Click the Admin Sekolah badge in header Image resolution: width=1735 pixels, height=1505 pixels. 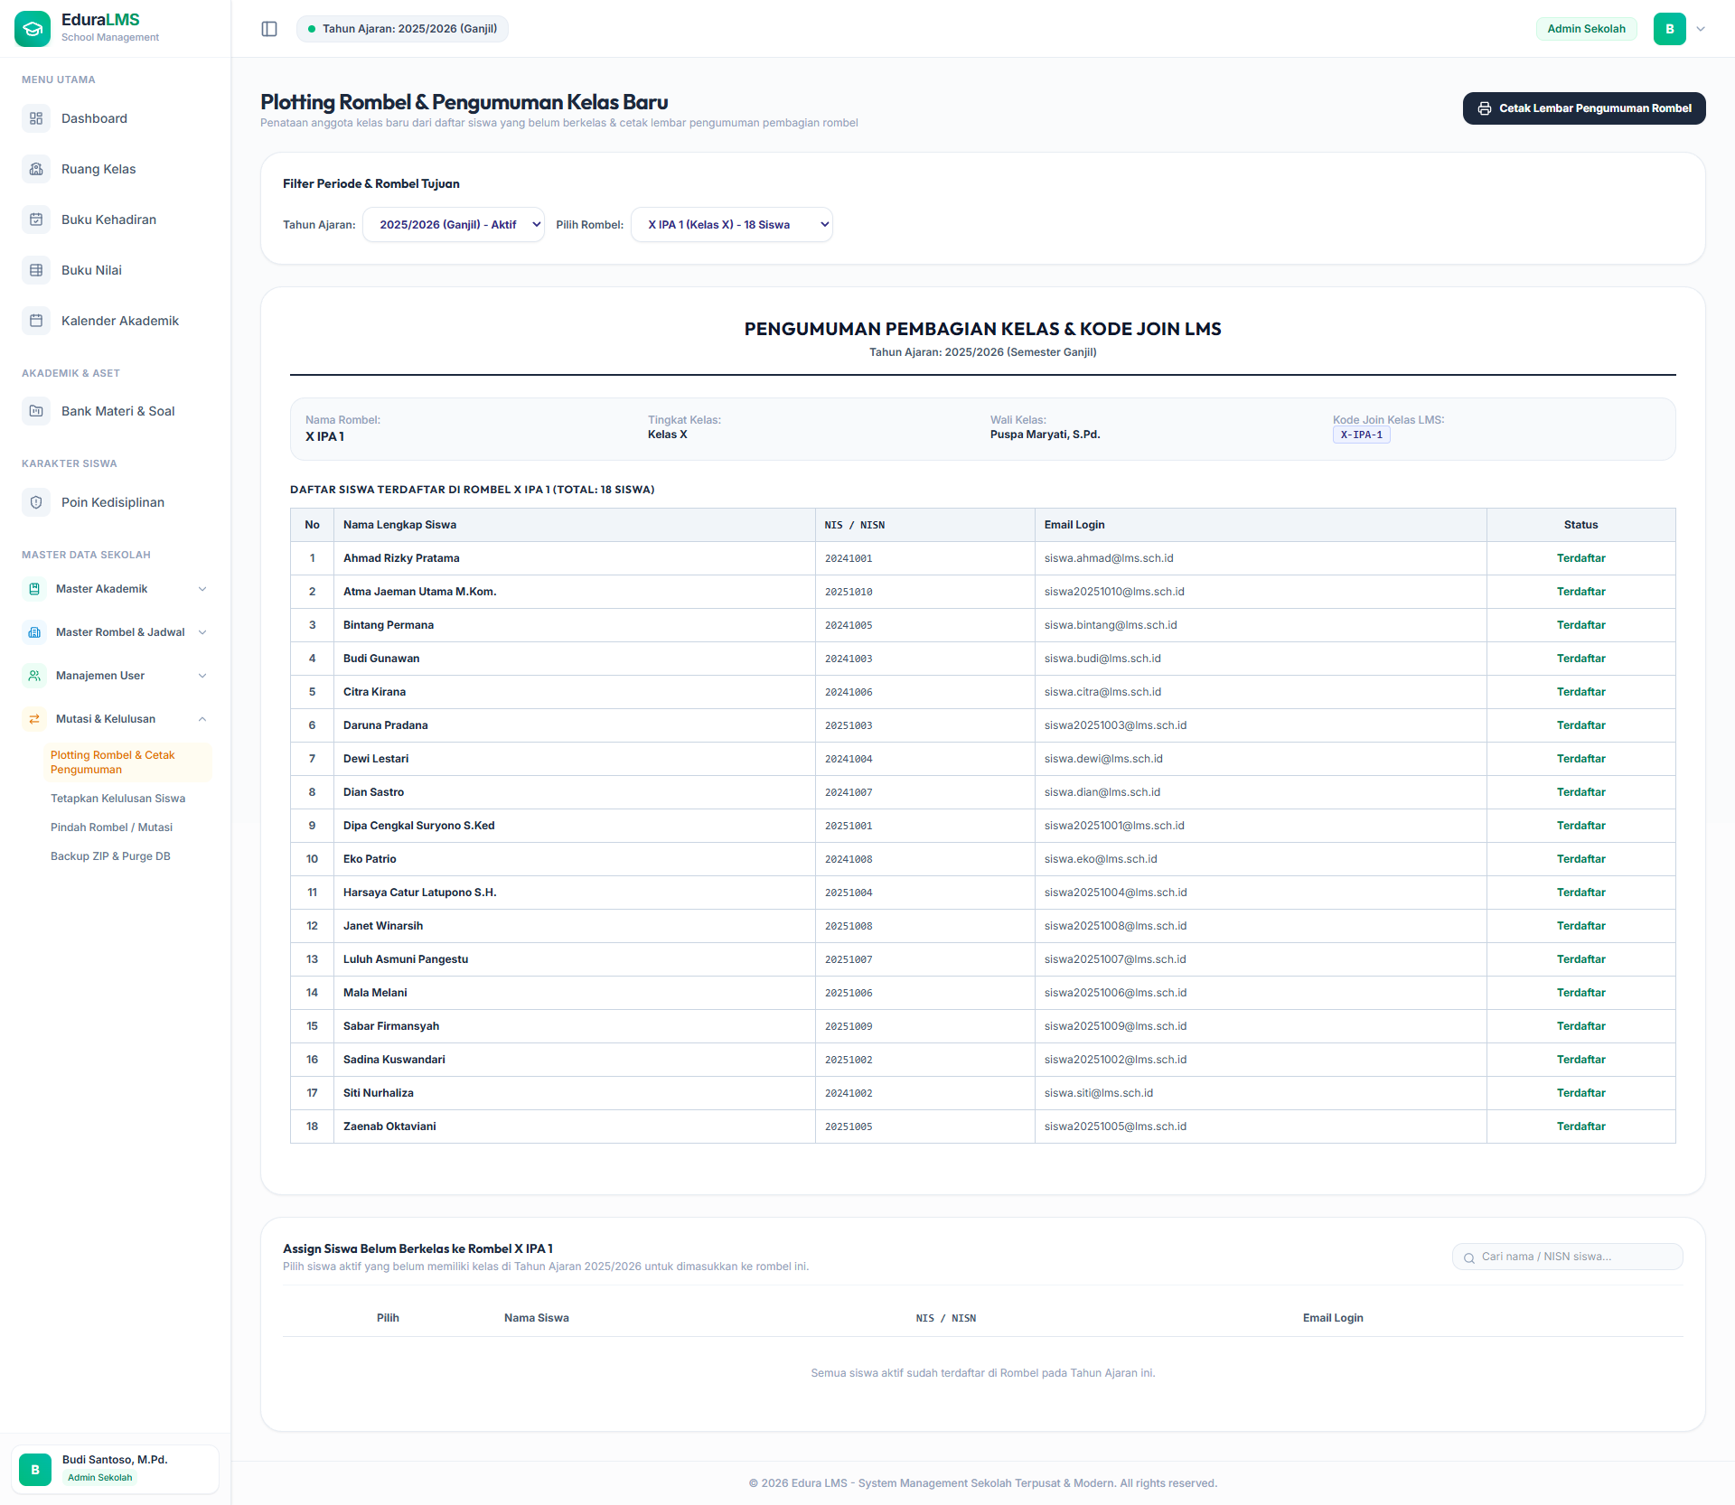tap(1586, 29)
